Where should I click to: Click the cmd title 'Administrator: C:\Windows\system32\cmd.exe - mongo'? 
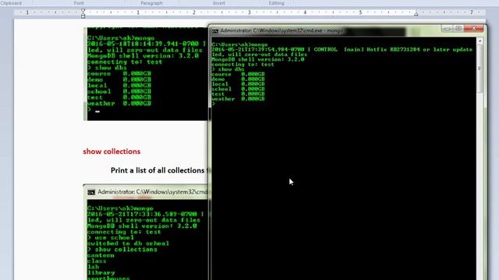(x=282, y=31)
